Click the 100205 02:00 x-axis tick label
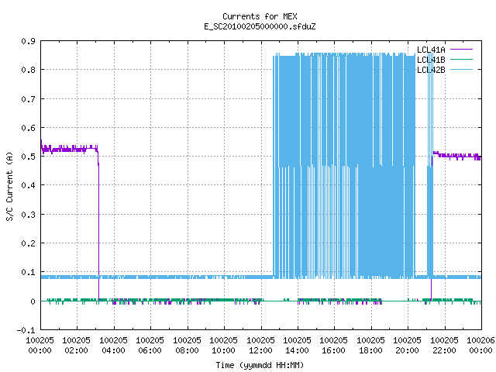 click(76, 346)
